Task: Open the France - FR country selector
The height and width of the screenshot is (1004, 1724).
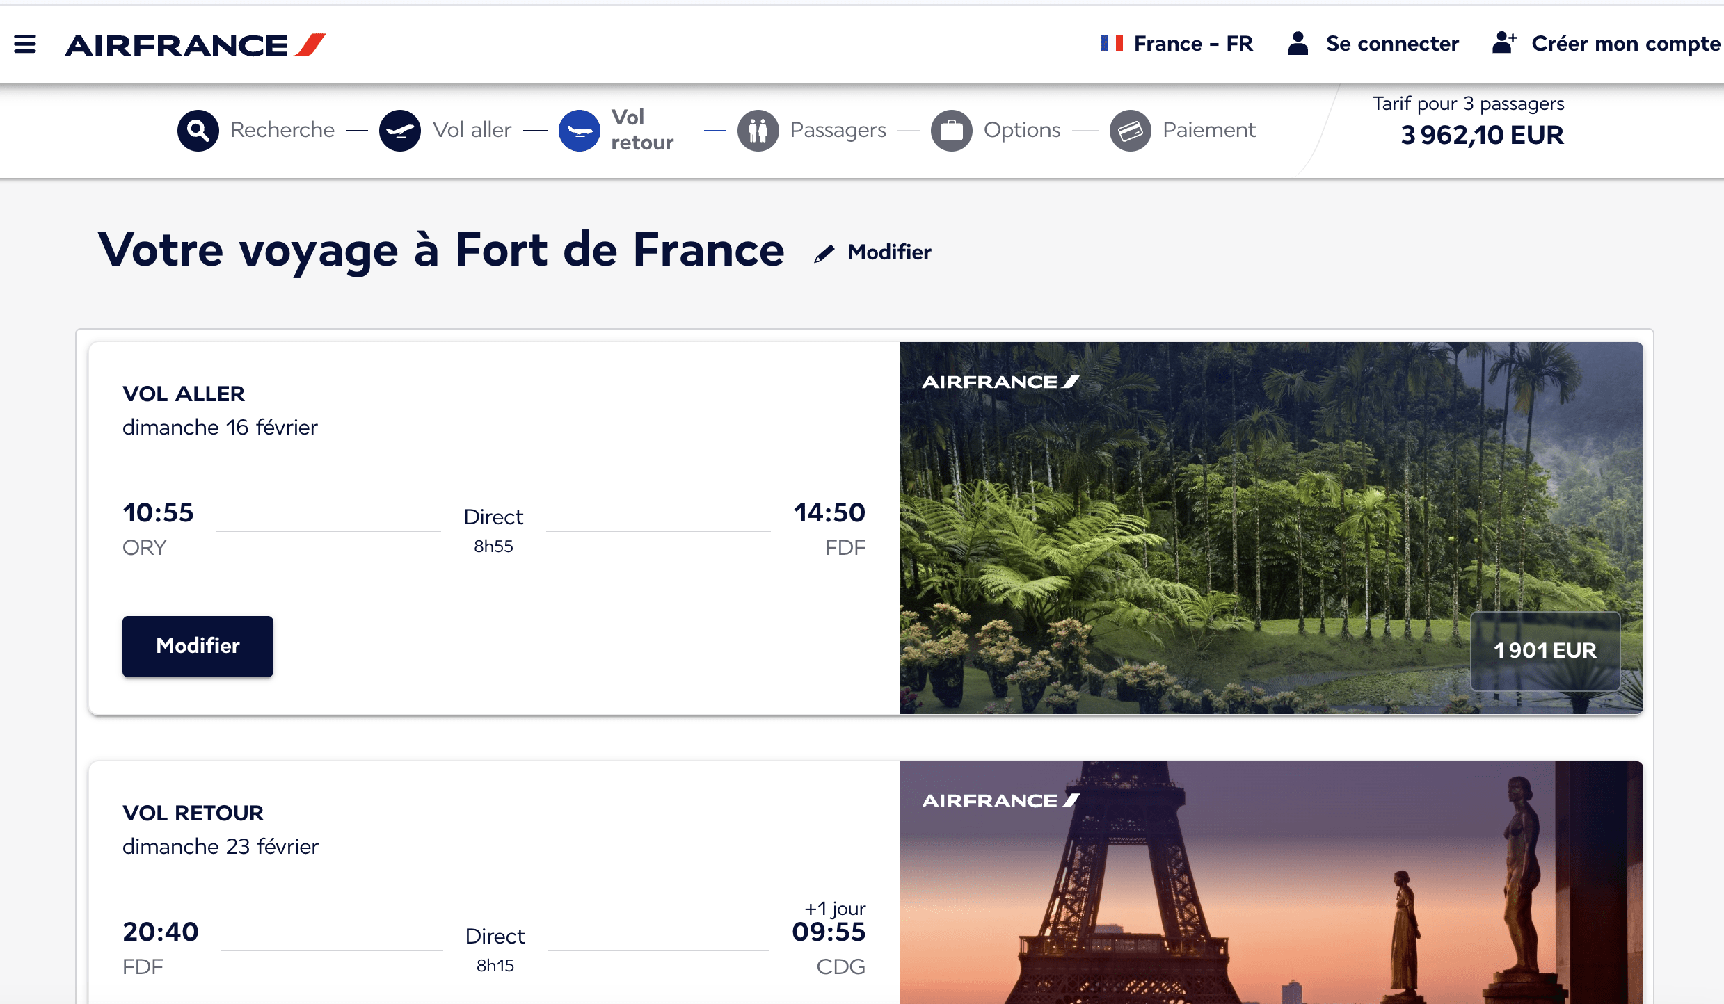Action: pyautogui.click(x=1176, y=43)
